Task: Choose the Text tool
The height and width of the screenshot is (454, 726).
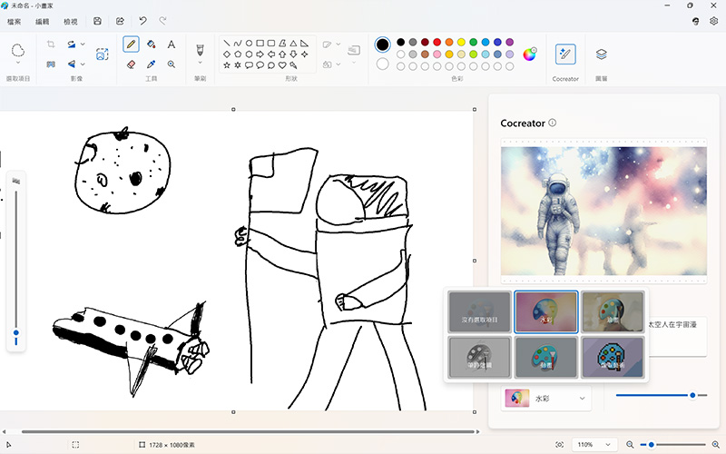Action: tap(171, 44)
